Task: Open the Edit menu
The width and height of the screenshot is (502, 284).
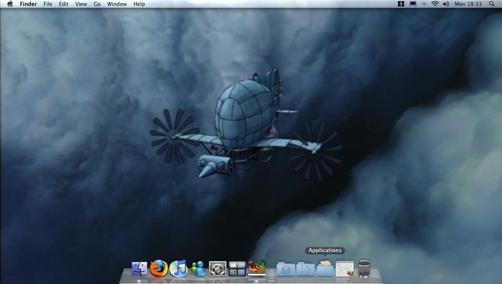Action: (63, 4)
